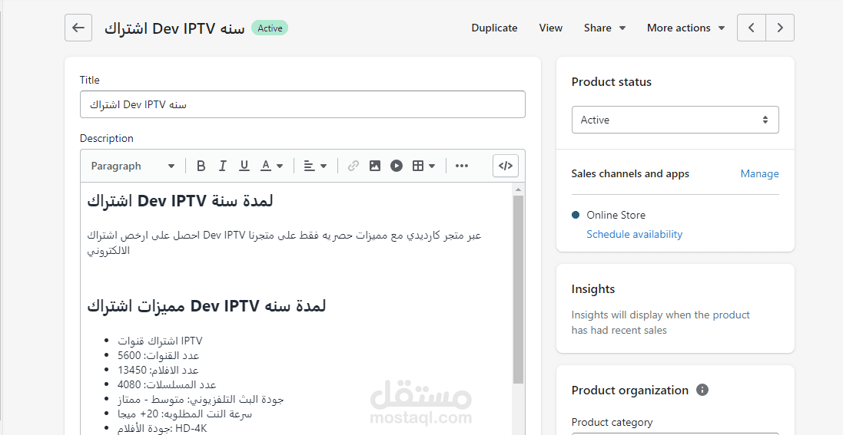
Task: Open the text alignment dropdown
Action: [316, 166]
